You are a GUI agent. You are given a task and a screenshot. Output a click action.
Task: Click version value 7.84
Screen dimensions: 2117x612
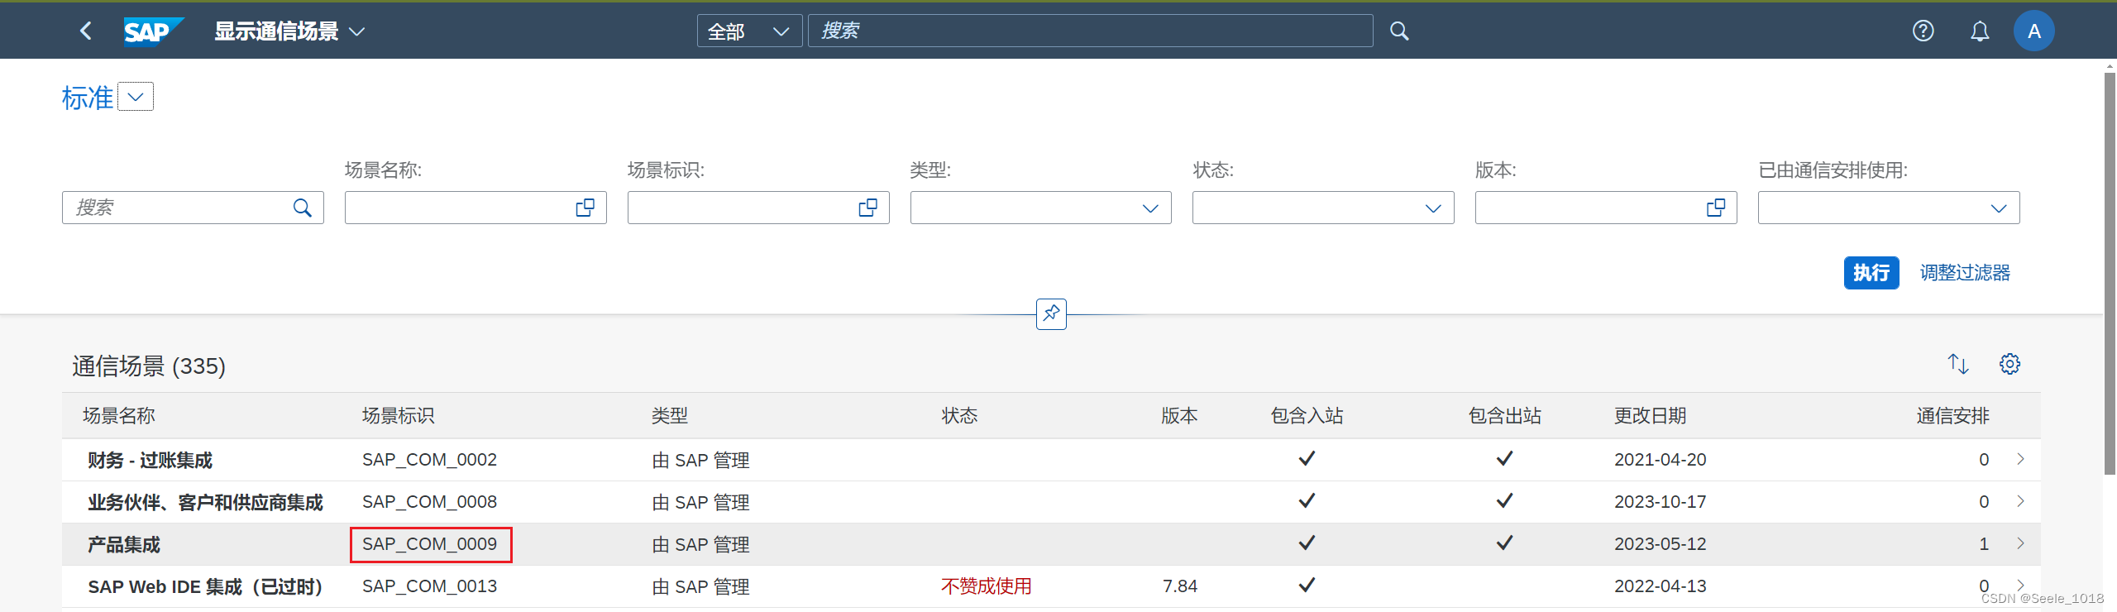click(x=1180, y=586)
